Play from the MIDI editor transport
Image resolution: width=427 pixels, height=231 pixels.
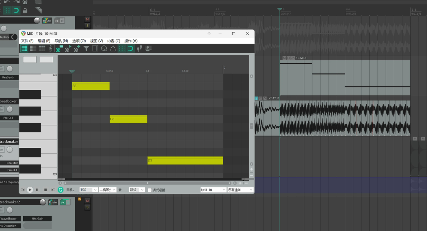pos(30,190)
